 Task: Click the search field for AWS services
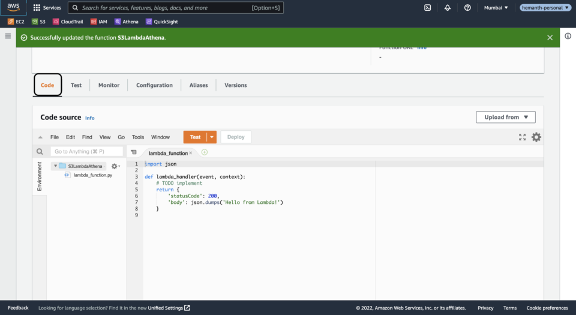tap(176, 8)
